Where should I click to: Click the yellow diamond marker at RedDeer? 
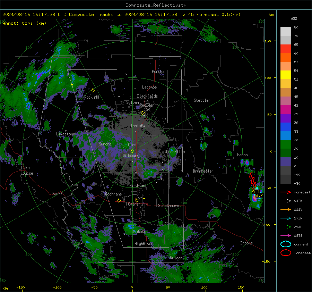pos(142,113)
